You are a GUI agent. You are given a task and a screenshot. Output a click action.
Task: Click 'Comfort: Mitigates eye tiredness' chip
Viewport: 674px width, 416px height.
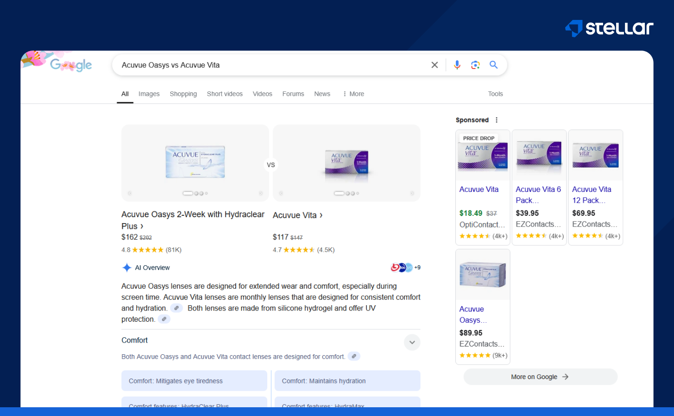pyautogui.click(x=194, y=381)
